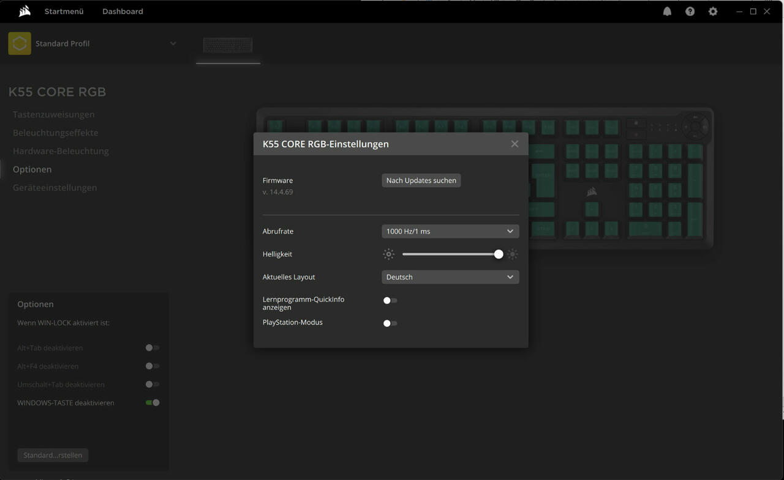Click the K55 CORE RGB device title
This screenshot has width=784, height=480.
(x=57, y=92)
